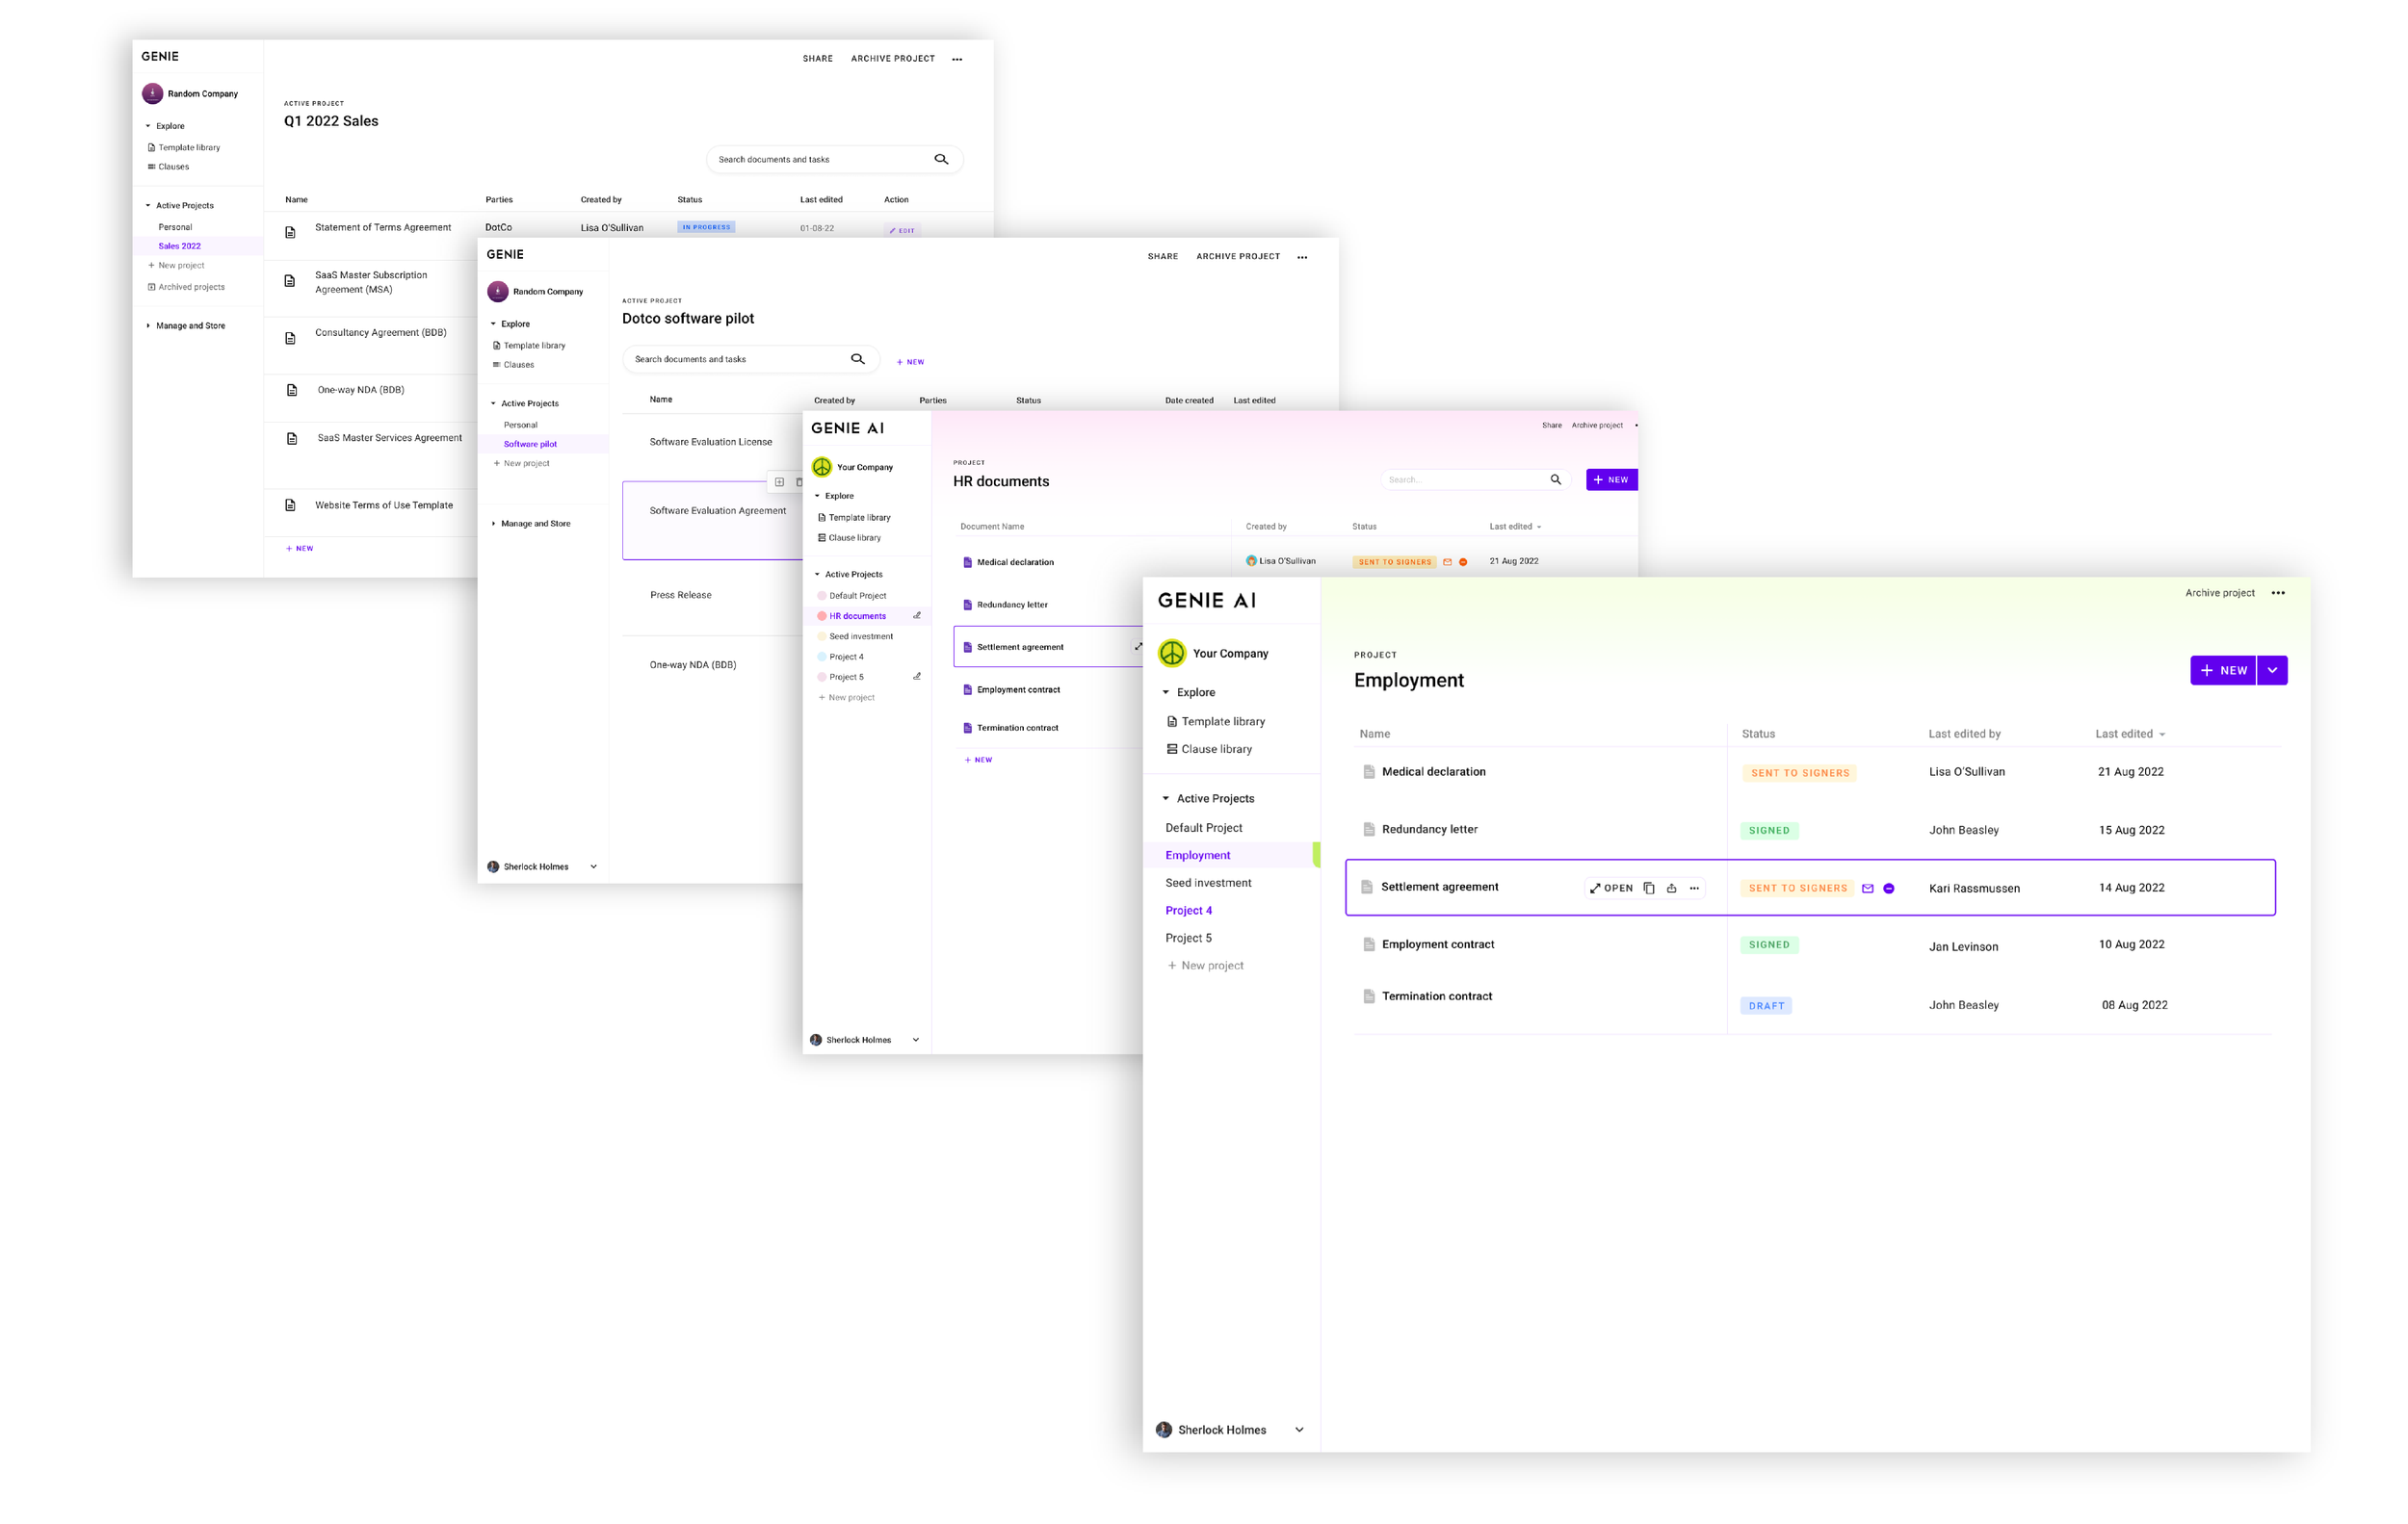The width and height of the screenshot is (2408, 1524).
Task: Click the OPEN button on Settlement agreement
Action: click(x=1611, y=888)
